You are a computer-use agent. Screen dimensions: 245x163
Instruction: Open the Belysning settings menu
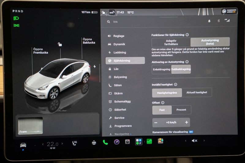(118, 77)
